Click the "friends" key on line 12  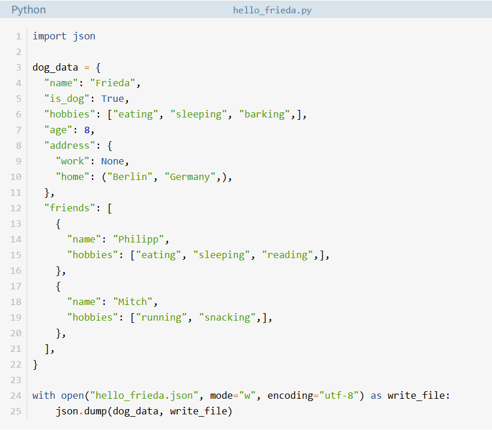(69, 208)
